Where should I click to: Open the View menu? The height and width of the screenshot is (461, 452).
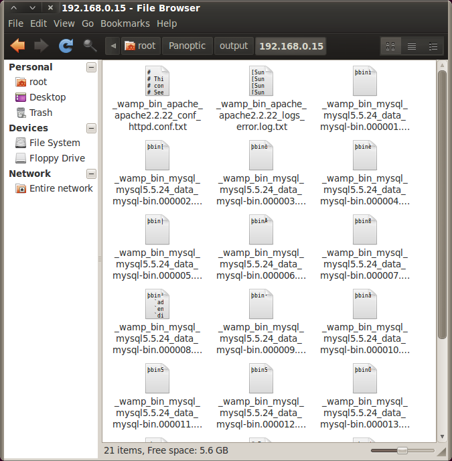click(x=64, y=23)
